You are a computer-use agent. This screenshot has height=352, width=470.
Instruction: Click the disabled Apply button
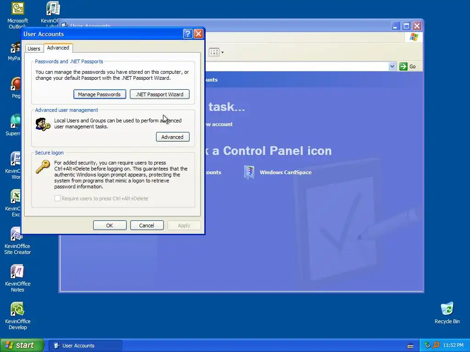coord(184,225)
